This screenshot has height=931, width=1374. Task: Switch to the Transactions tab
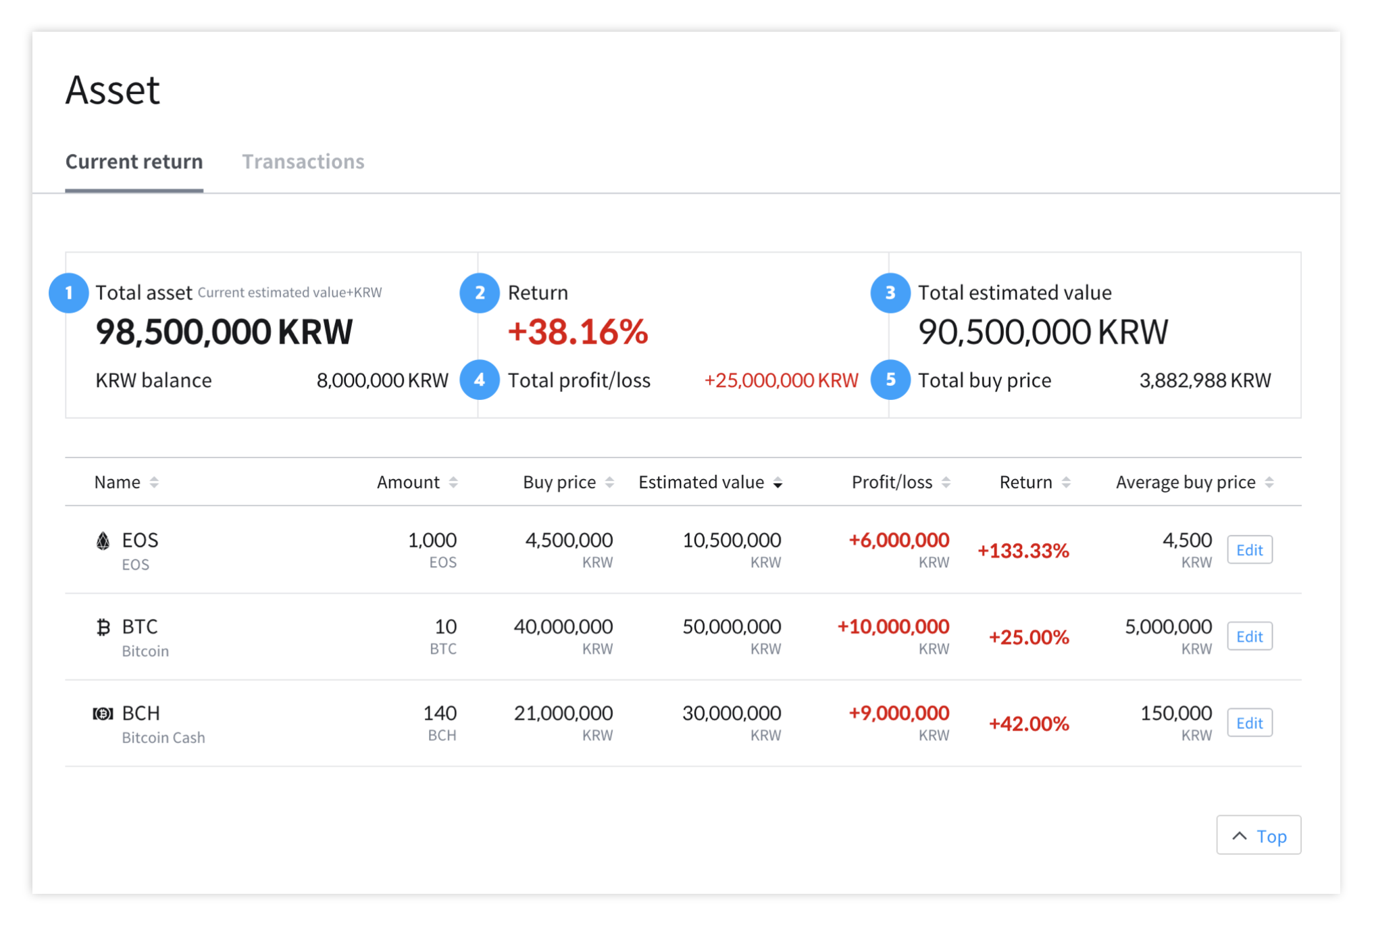(303, 161)
